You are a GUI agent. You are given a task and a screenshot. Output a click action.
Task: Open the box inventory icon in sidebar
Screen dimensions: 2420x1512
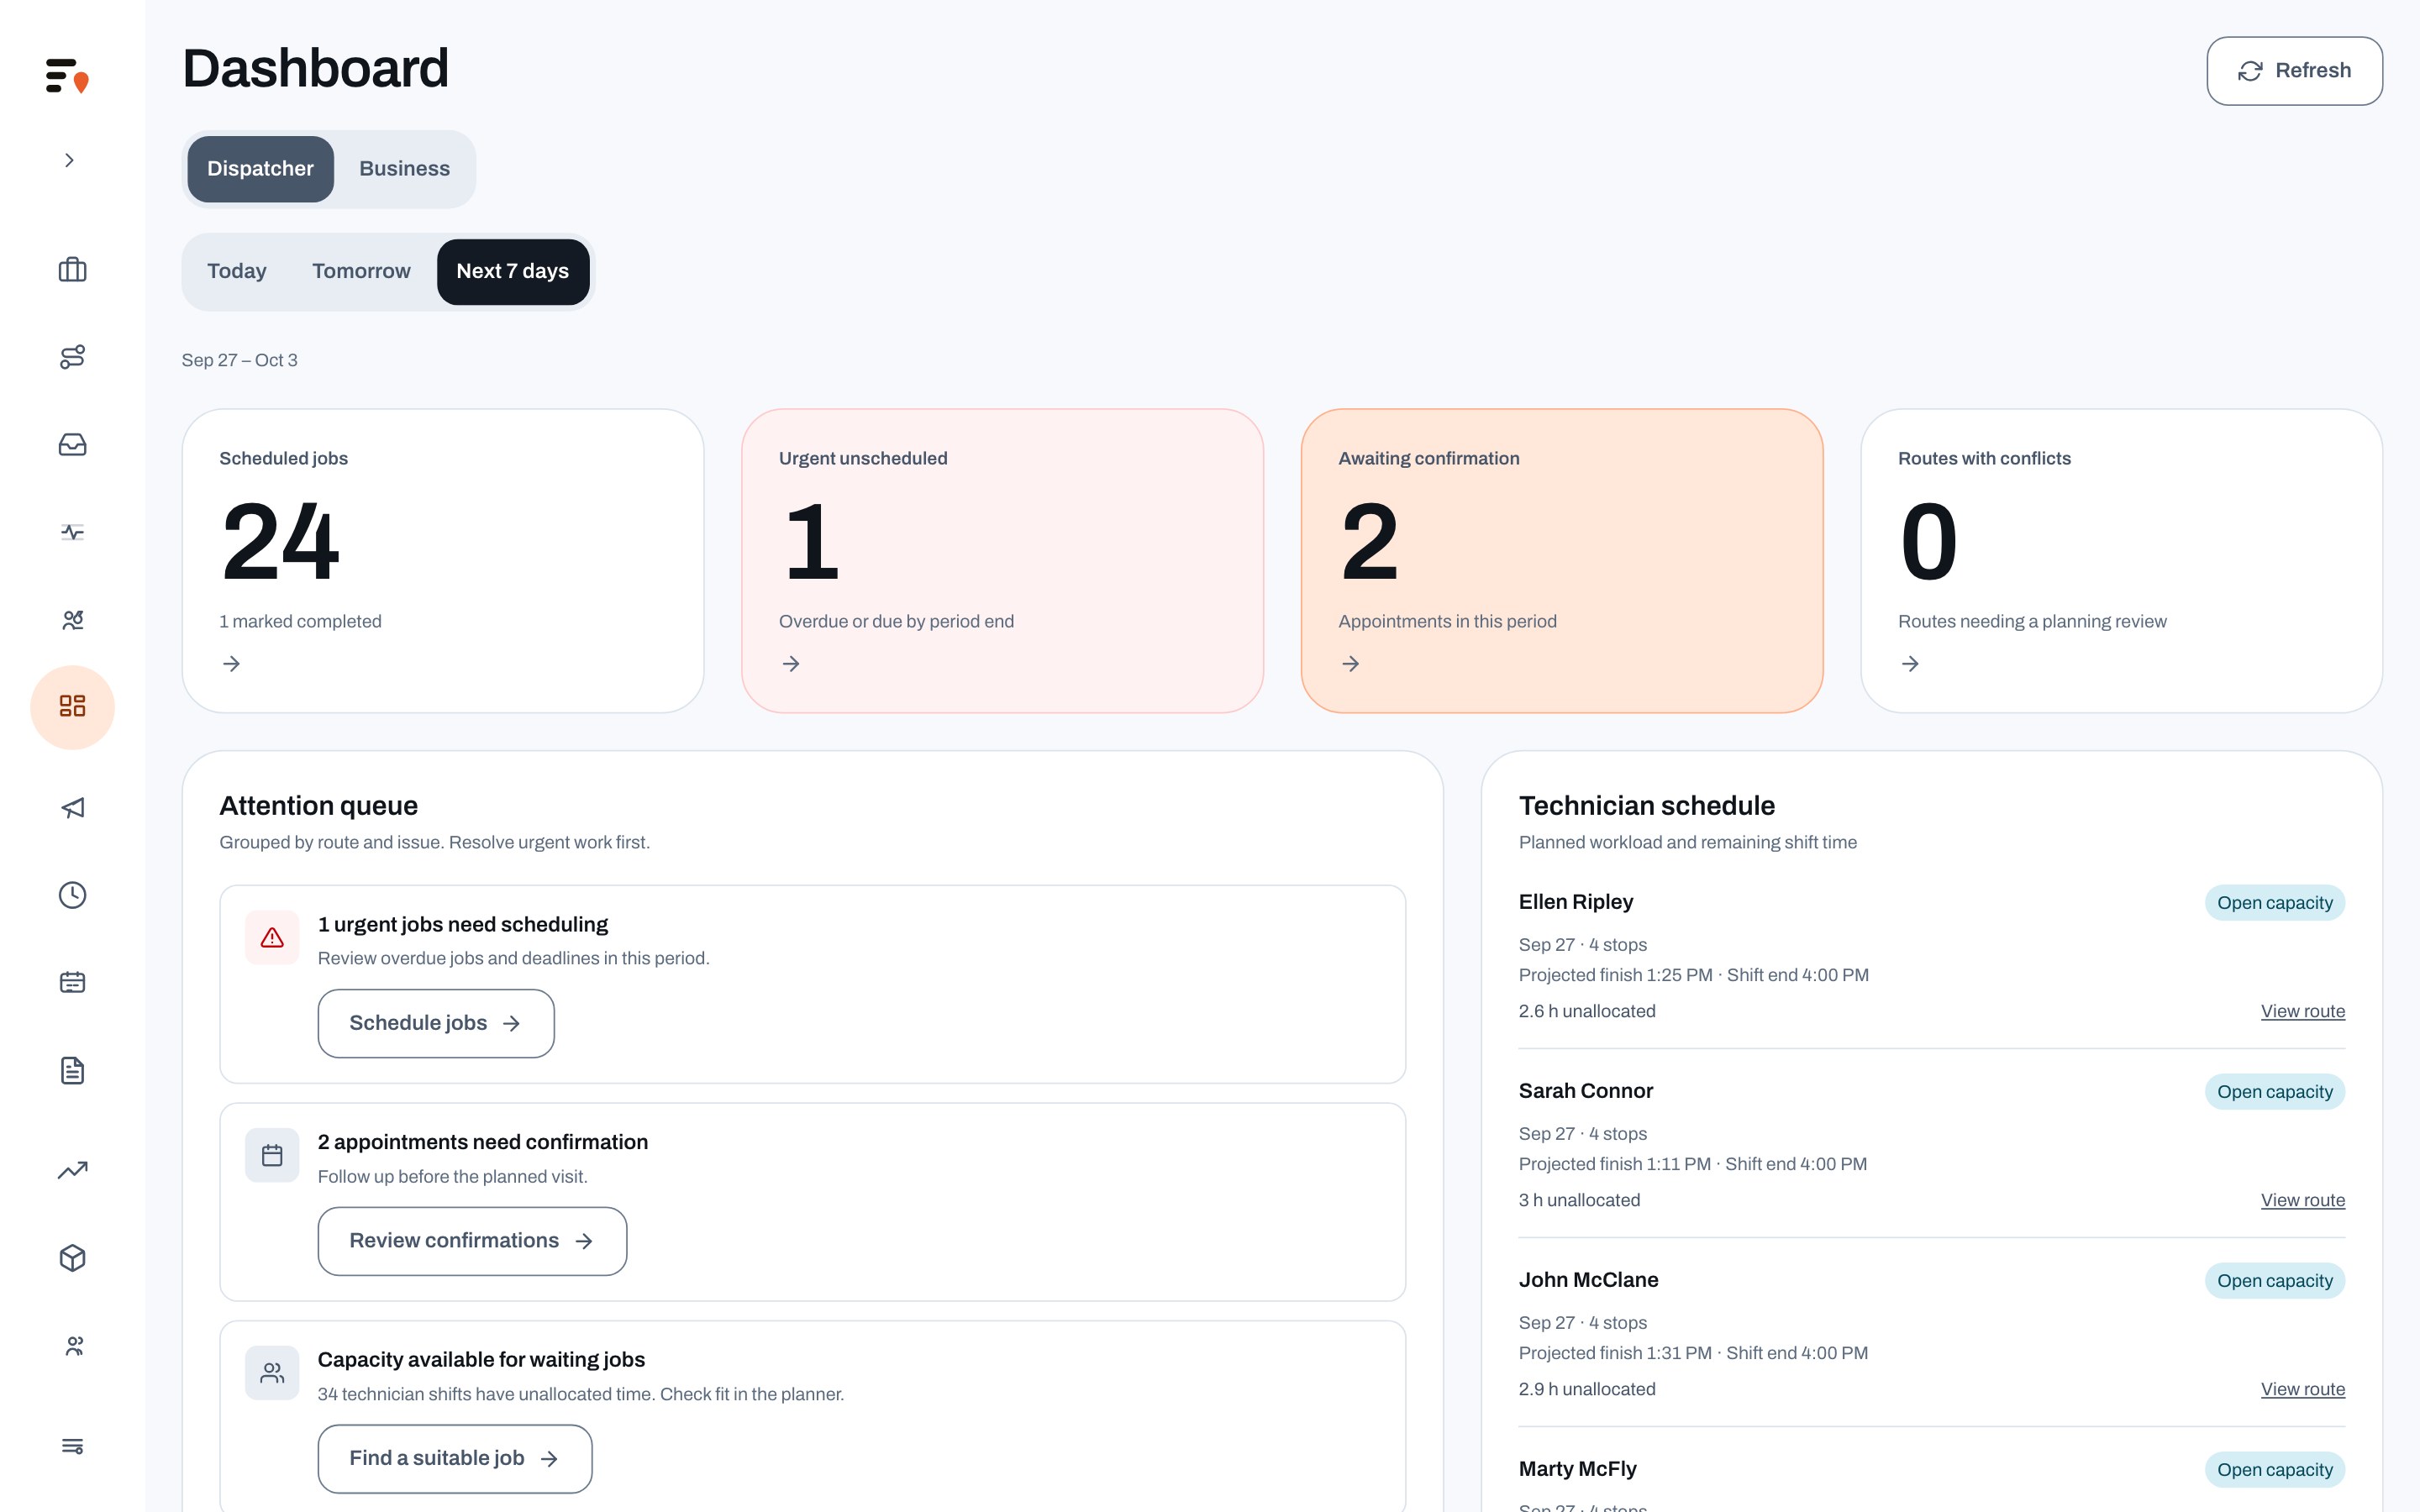point(72,1258)
